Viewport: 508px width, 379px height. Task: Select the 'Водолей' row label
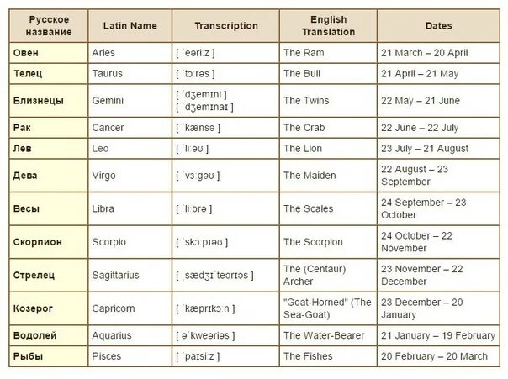tap(49, 335)
